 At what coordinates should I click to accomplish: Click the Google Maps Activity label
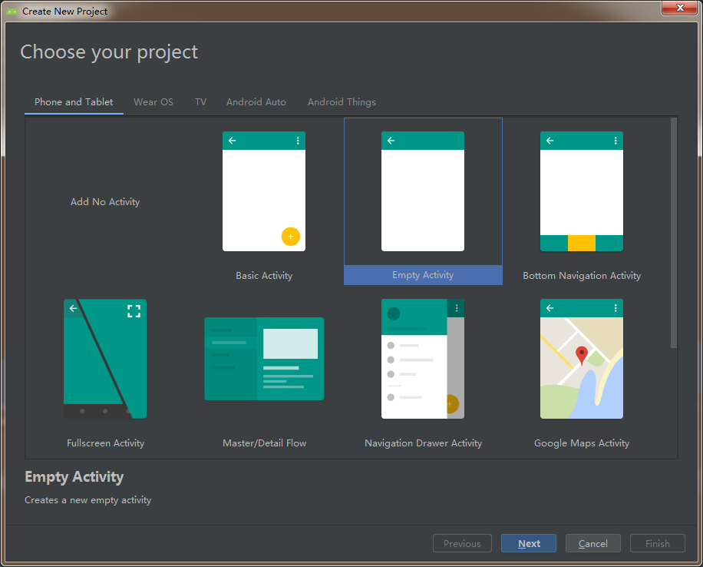[582, 443]
